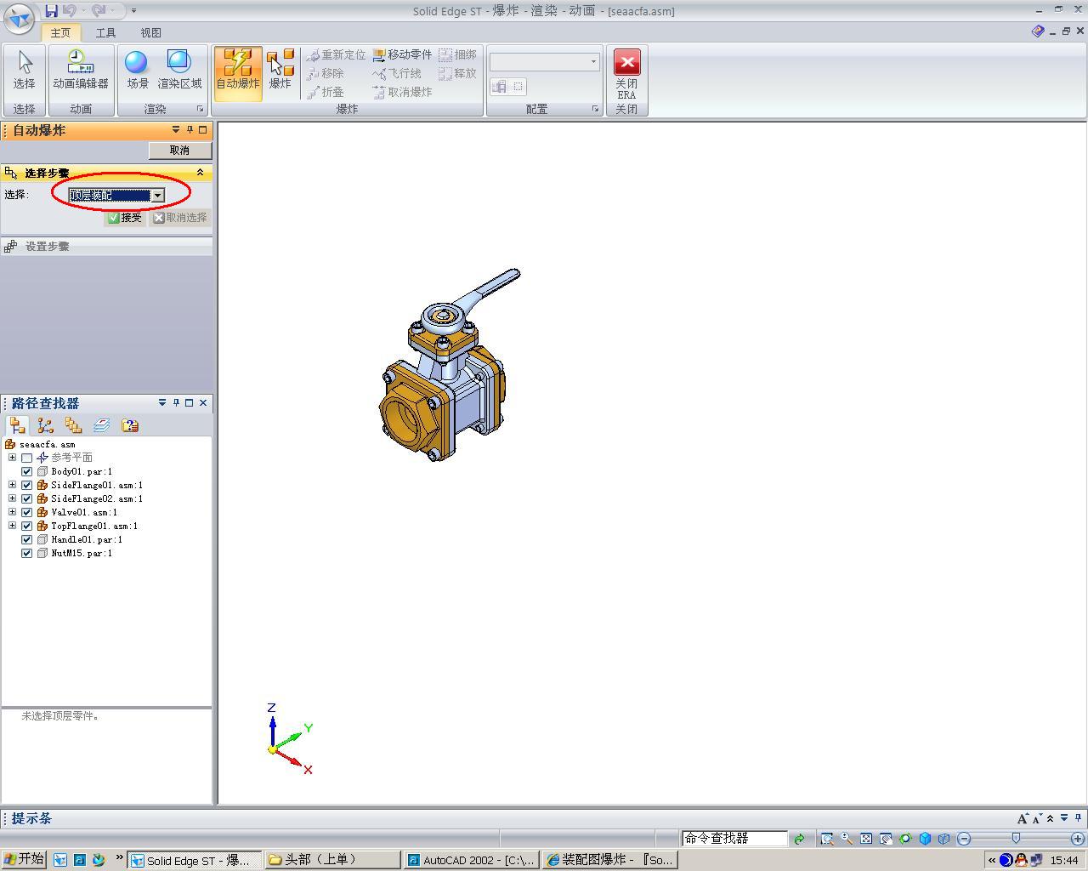Click the 取消 cancel button
The image size is (1088, 871).
tap(179, 151)
